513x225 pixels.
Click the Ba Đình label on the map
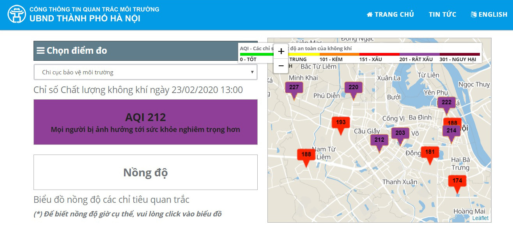(420, 117)
